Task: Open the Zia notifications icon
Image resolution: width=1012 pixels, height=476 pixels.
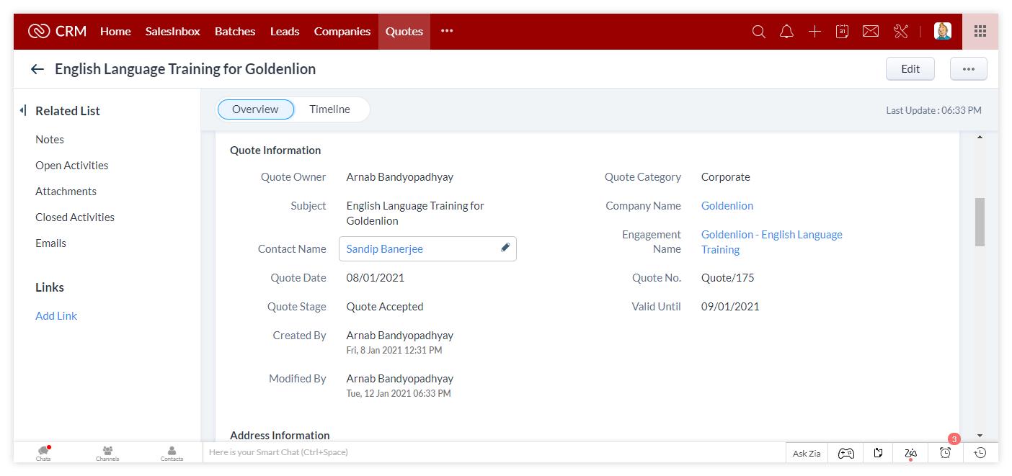Action: click(x=911, y=453)
